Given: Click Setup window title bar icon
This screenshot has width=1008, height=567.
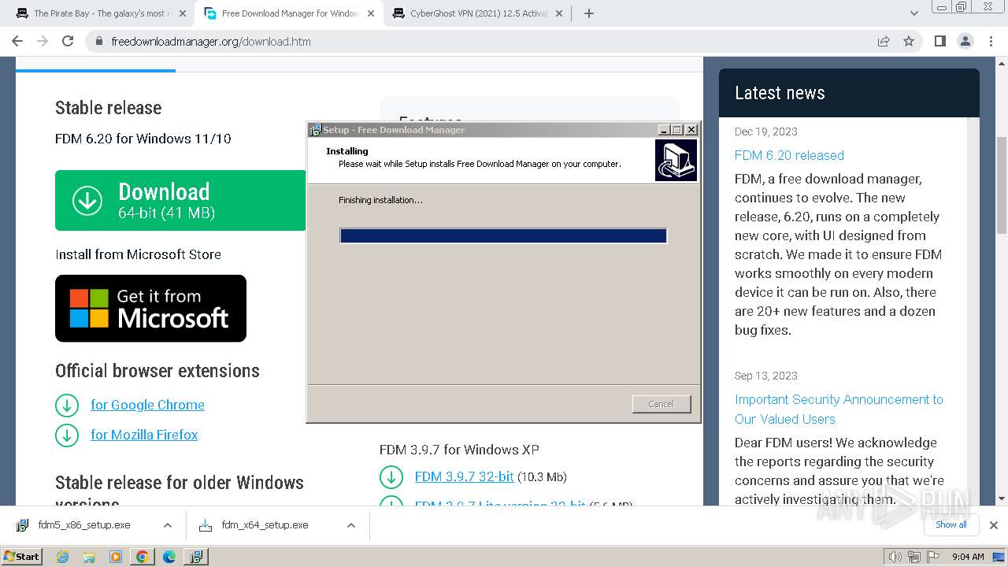Looking at the screenshot, I should click(315, 130).
